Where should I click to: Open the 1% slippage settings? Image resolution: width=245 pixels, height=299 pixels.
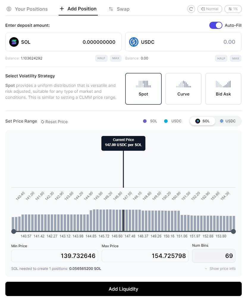pyautogui.click(x=233, y=9)
